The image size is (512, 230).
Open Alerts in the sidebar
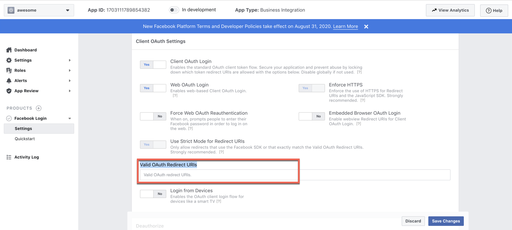(x=20, y=81)
